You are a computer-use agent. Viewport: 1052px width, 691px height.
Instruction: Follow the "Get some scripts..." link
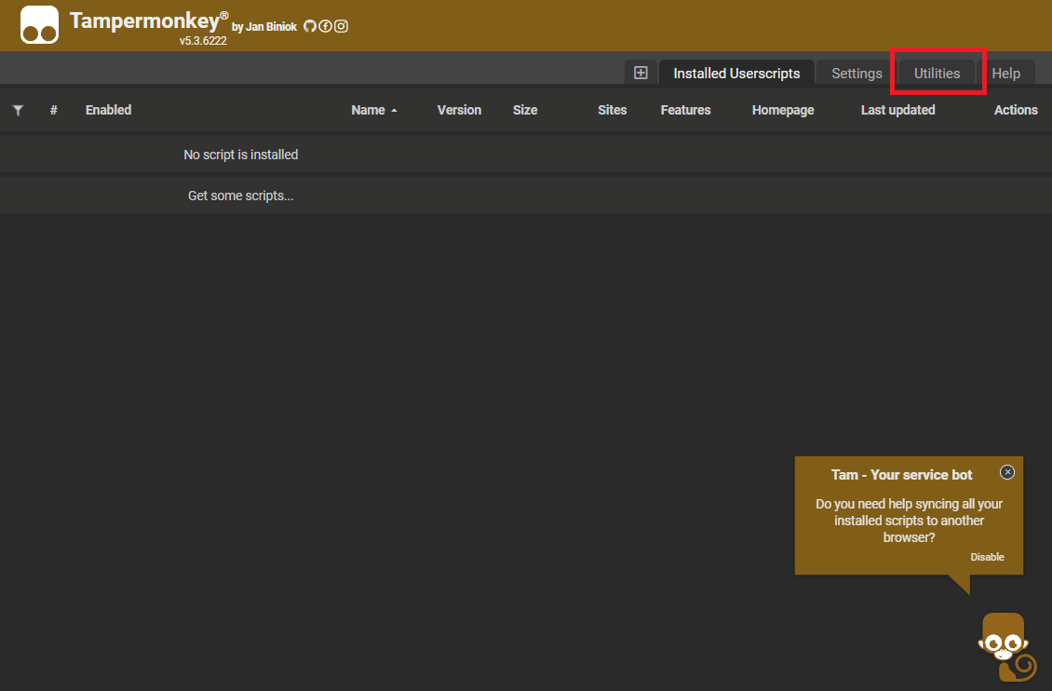tap(240, 196)
